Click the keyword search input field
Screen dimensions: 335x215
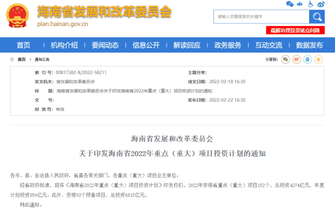[261, 17]
